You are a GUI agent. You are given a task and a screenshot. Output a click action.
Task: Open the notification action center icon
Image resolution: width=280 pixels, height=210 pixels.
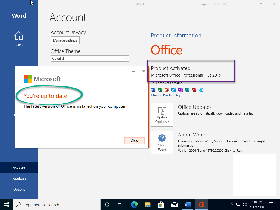pyautogui.click(x=271, y=205)
